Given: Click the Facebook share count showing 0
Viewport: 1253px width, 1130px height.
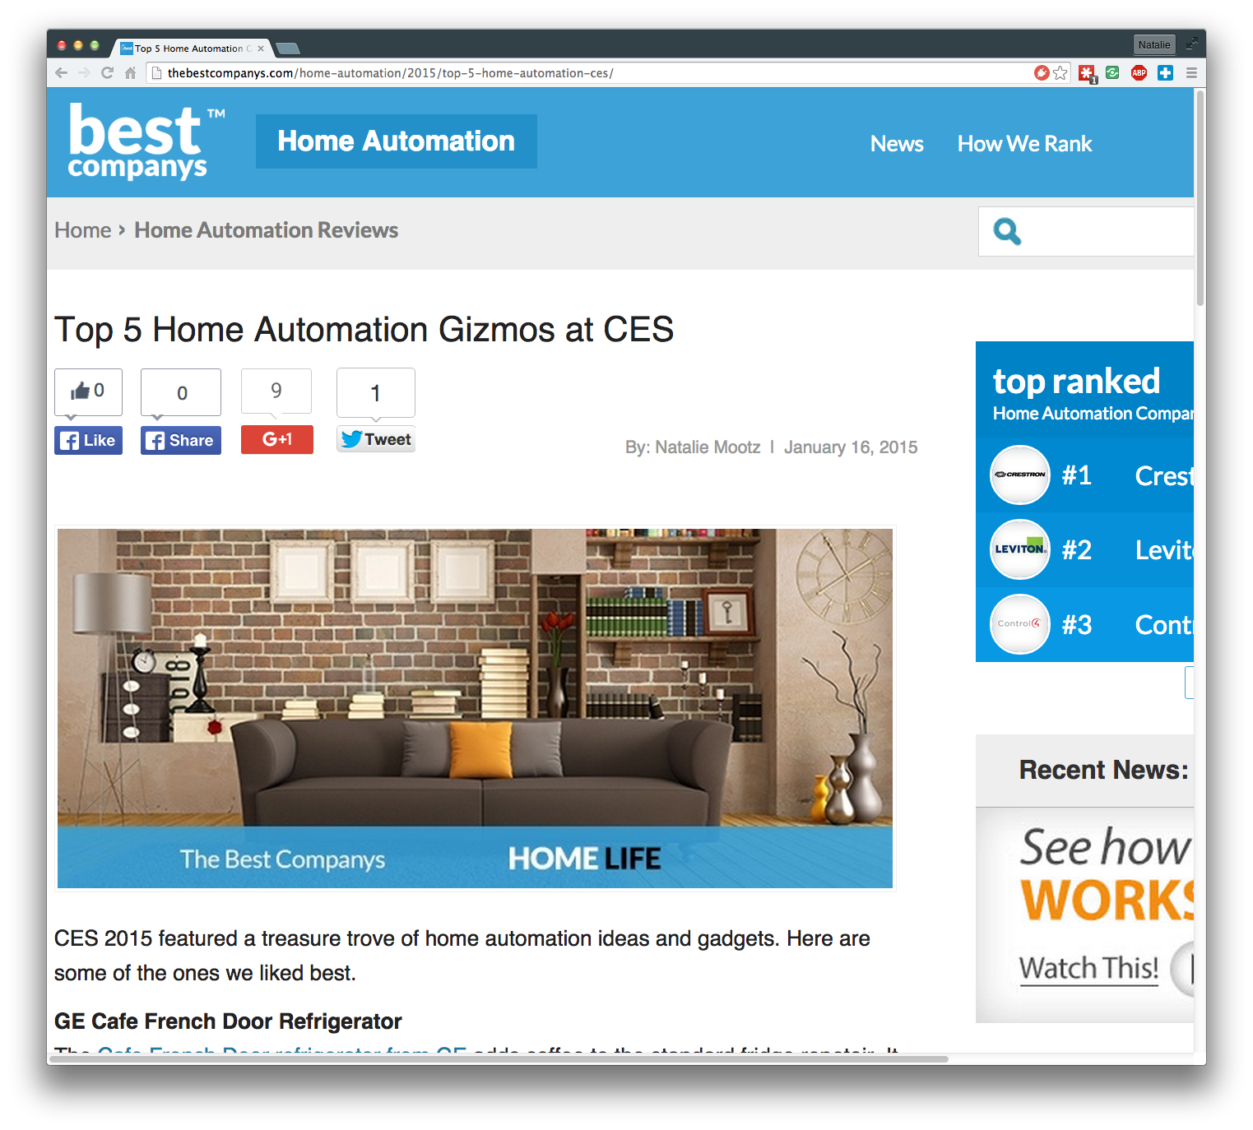Looking at the screenshot, I should [x=181, y=392].
